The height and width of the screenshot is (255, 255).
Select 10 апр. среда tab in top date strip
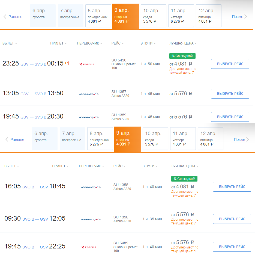[153, 16]
